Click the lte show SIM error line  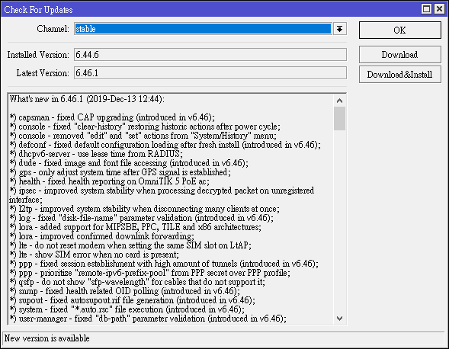95,255
